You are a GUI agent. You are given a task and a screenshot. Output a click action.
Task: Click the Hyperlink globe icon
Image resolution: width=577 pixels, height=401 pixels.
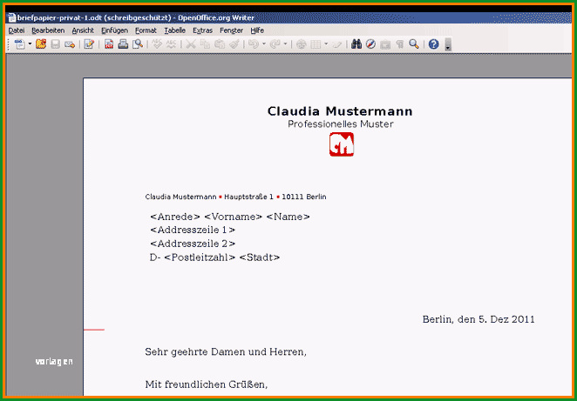point(302,44)
